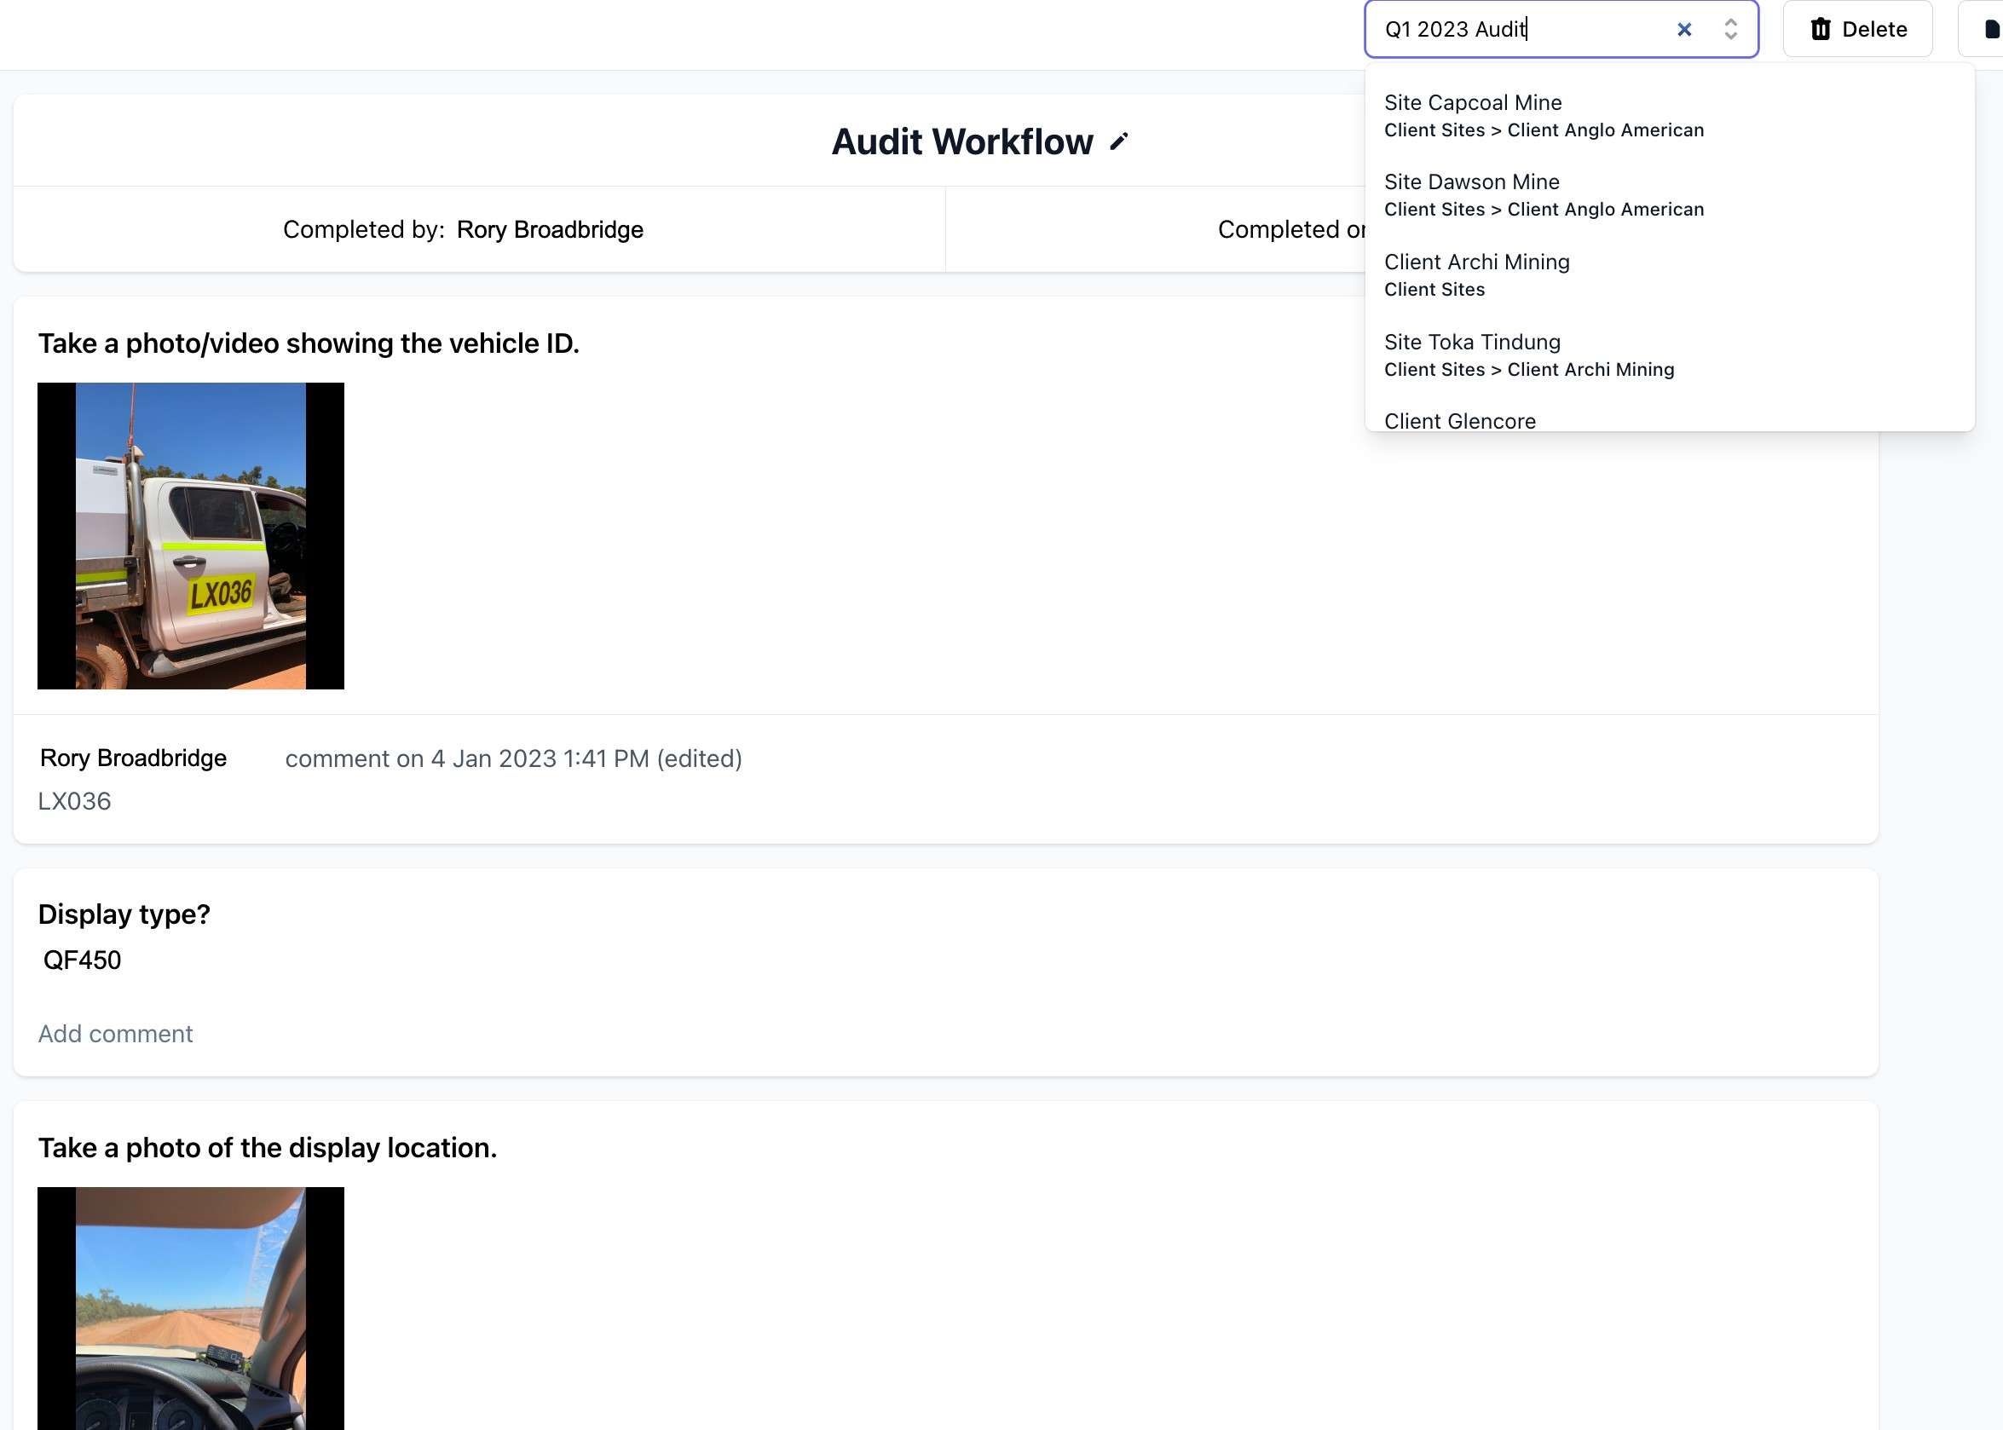The width and height of the screenshot is (2003, 1430).
Task: Click Rory Broadbridge in Completed by cell
Action: 550,230
